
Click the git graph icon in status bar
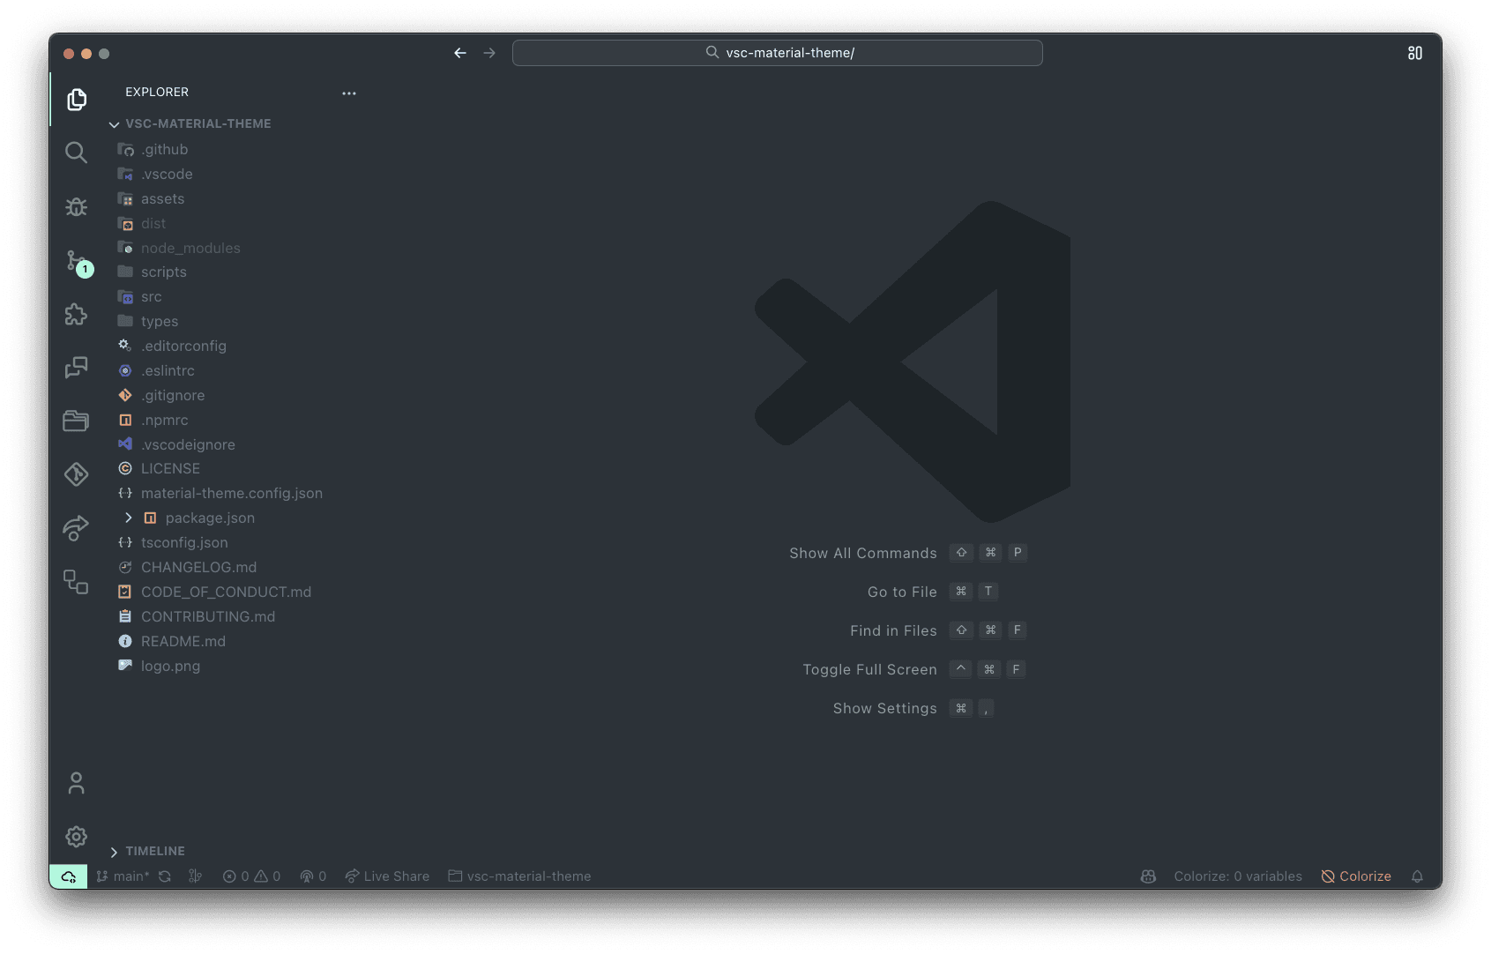click(x=196, y=876)
